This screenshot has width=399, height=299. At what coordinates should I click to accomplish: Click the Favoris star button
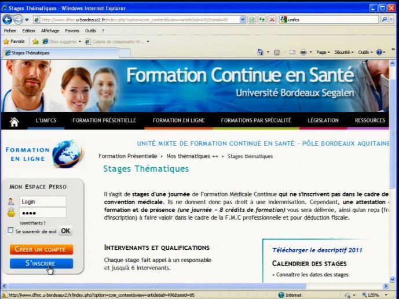tap(14, 42)
